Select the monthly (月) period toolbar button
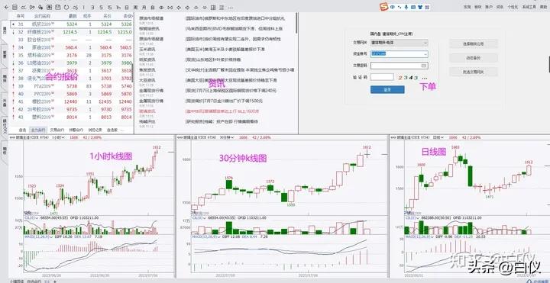This screenshot has width=550, height=283. [x=144, y=8]
